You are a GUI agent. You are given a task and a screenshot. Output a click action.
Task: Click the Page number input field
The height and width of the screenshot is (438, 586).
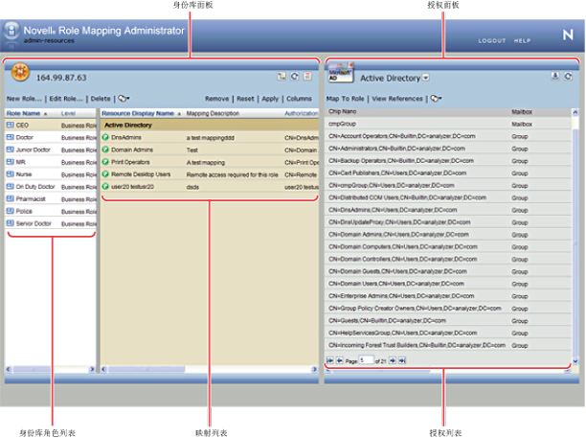(x=366, y=360)
